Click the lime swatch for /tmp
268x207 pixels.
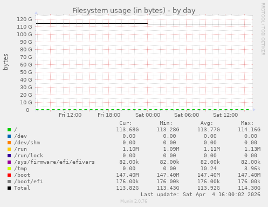(9, 169)
